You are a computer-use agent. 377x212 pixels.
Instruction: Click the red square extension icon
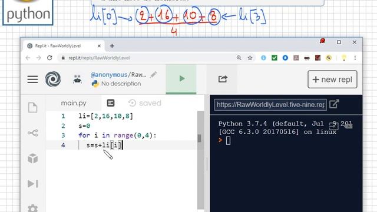point(318,58)
